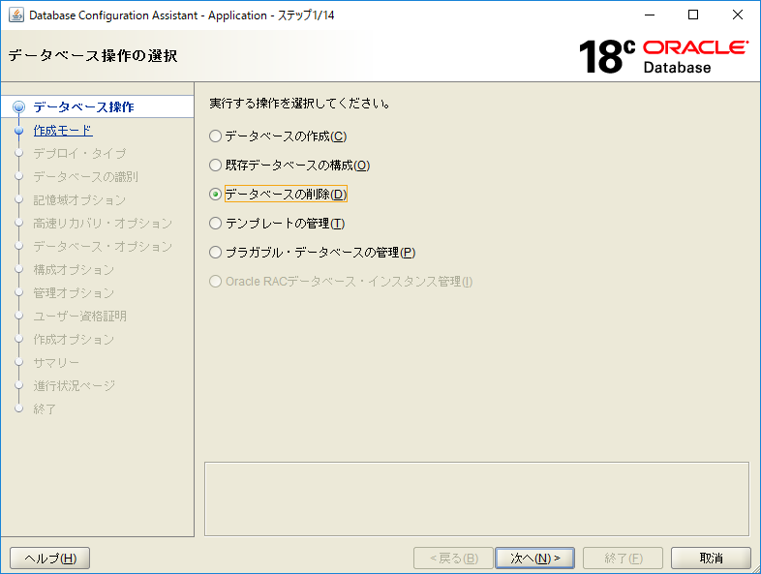The width and height of the screenshot is (761, 574).
Task: Click the 終了(F) finish button
Action: pyautogui.click(x=624, y=559)
